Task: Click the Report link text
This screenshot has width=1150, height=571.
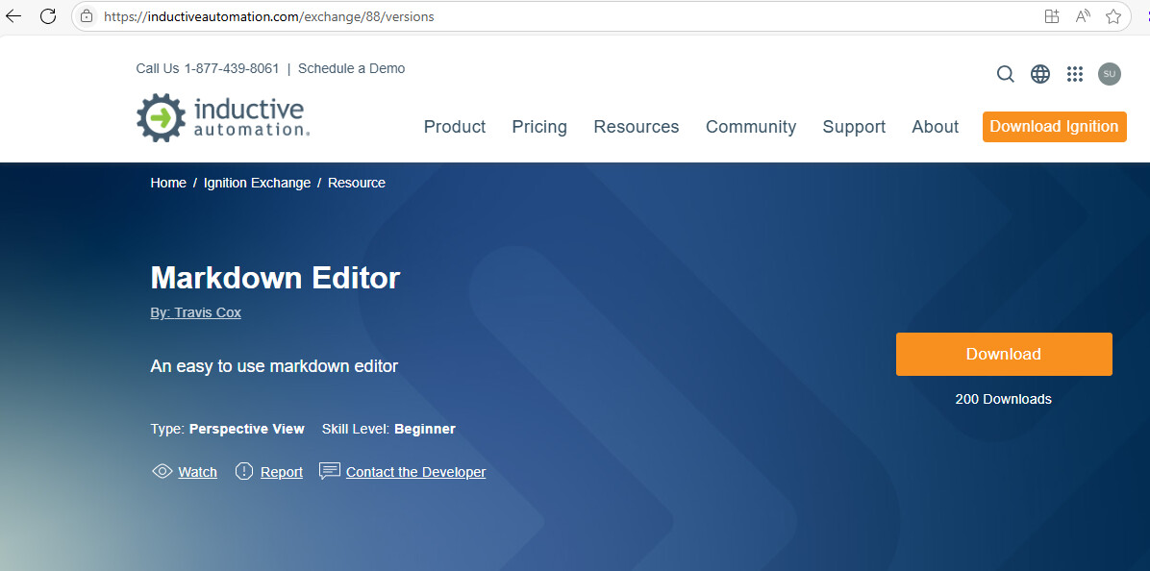Action: pos(282,472)
